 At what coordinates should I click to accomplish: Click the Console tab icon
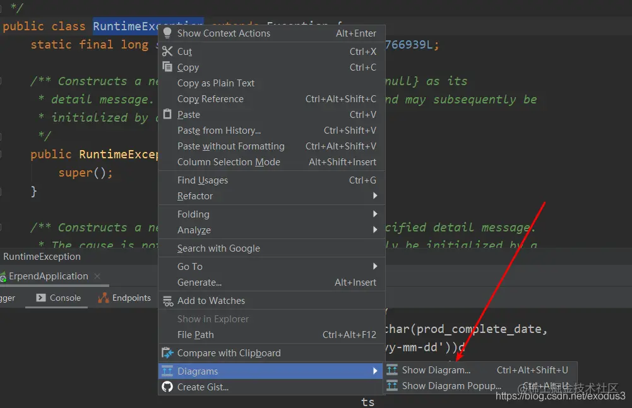click(40, 298)
